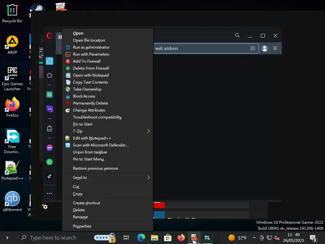Open Opera sidebar settings gear
This screenshot has height=244, width=325.
(x=45, y=207)
